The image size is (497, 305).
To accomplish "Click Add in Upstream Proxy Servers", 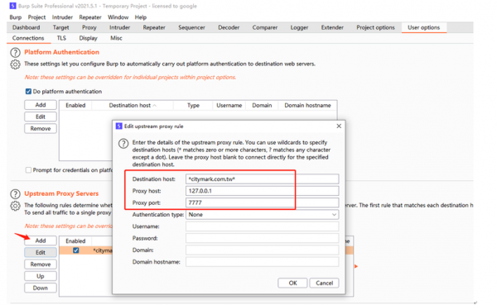I will click(x=41, y=241).
